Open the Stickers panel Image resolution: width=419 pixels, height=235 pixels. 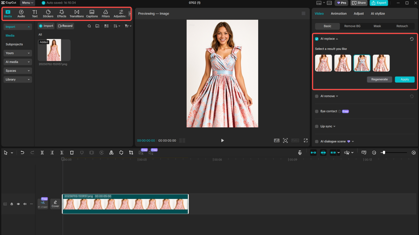[48, 13]
